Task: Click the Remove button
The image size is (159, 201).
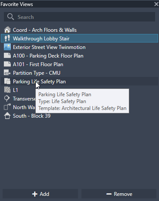Action: [x=119, y=194]
